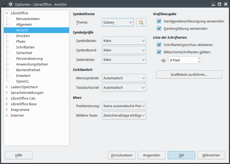This screenshot has width=230, height=164.
Task: Click Grafiktests ausführen button
Action: pos(189,74)
